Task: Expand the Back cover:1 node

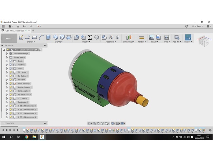Action: [x=7, y=102]
